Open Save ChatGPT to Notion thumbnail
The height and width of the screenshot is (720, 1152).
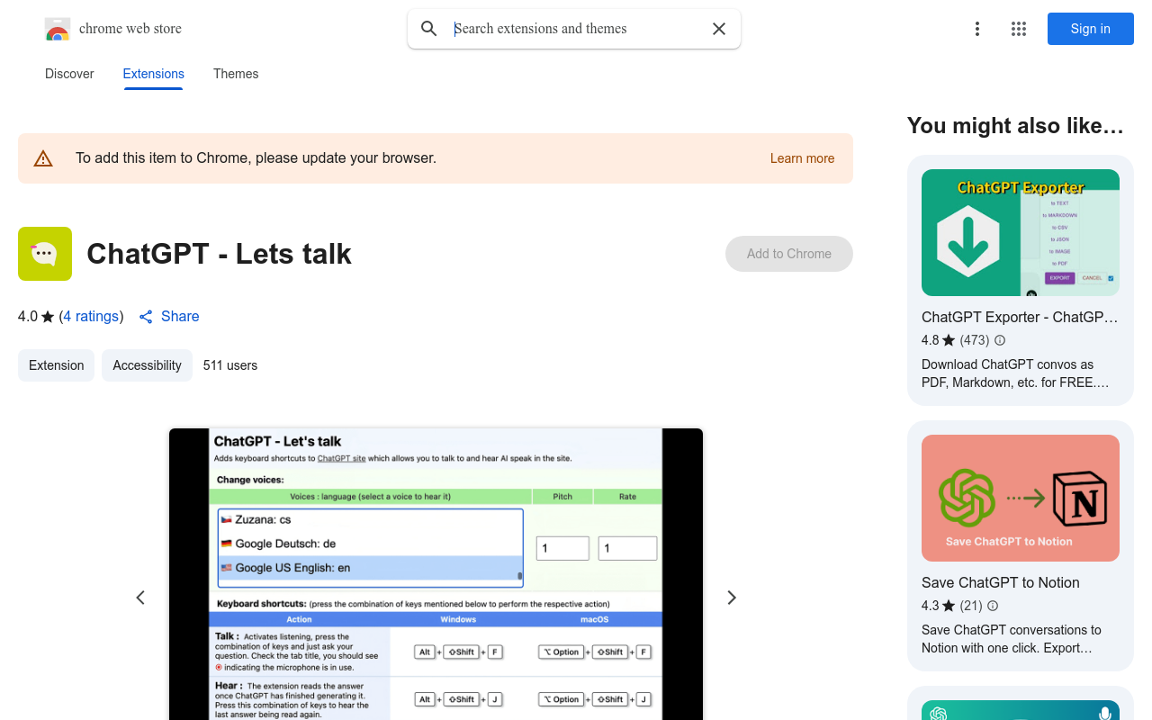1021,498
